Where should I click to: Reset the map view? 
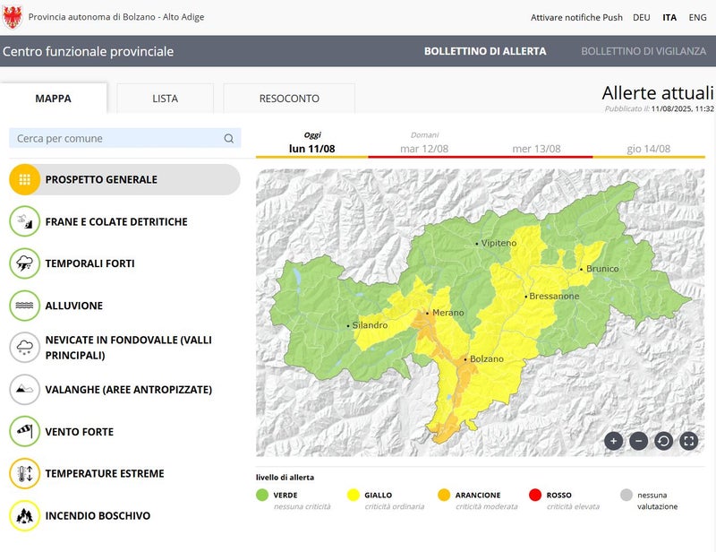click(x=663, y=440)
